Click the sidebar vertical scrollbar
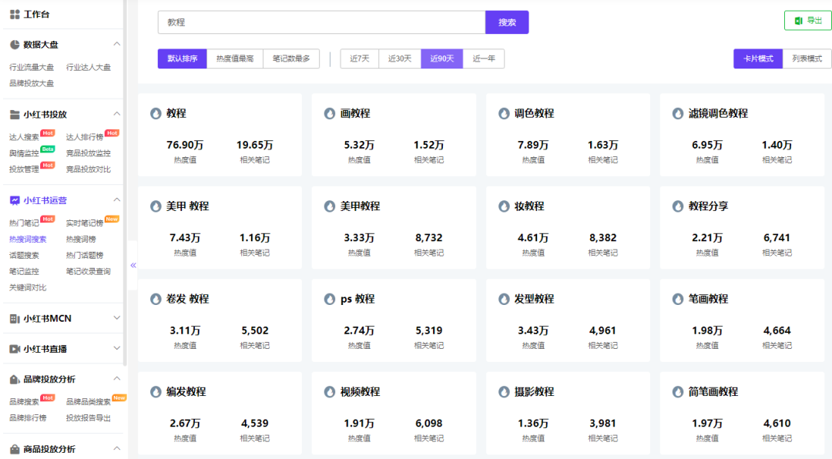 (x=125, y=183)
